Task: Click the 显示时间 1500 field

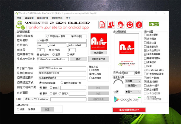Action: click(129, 73)
